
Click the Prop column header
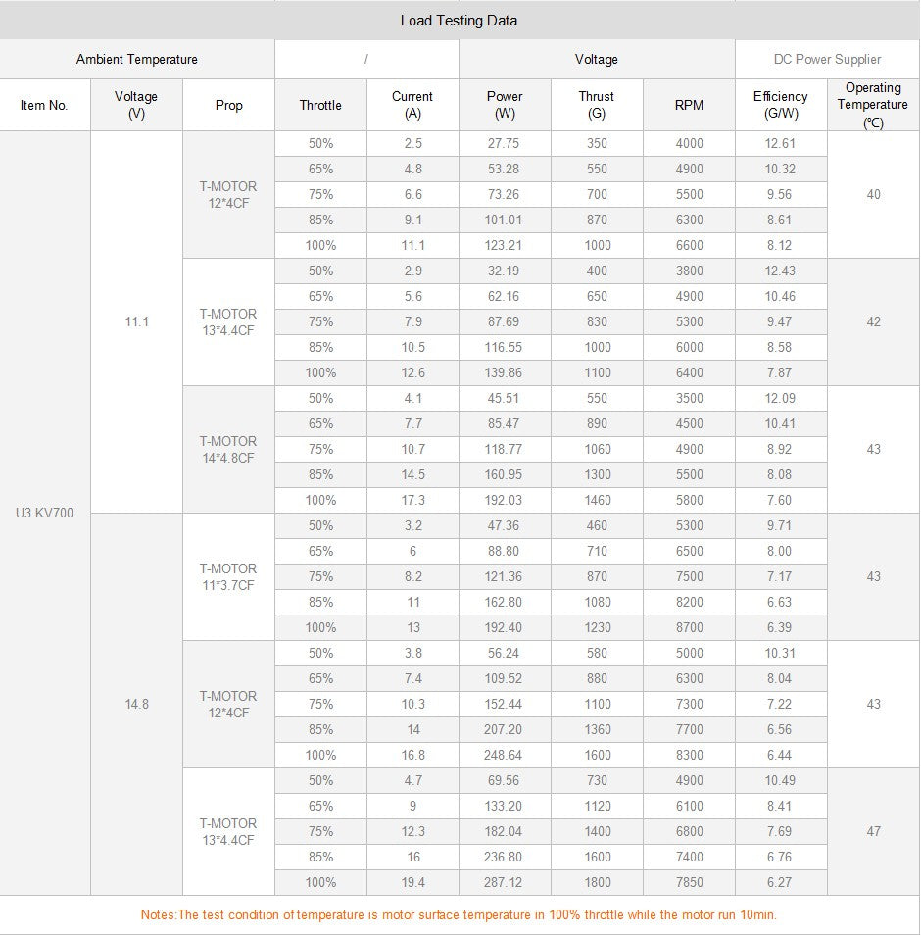228,105
